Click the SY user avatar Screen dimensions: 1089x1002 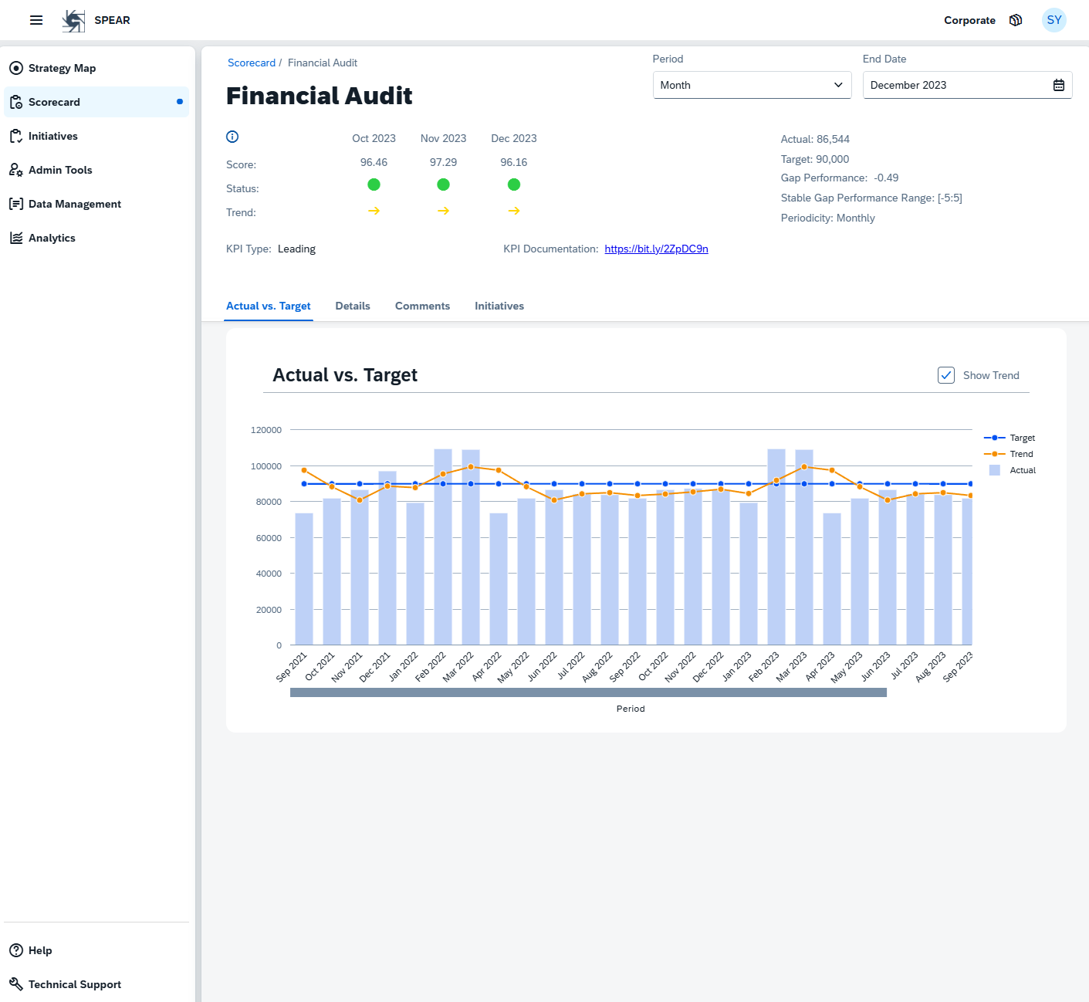[x=1053, y=20]
